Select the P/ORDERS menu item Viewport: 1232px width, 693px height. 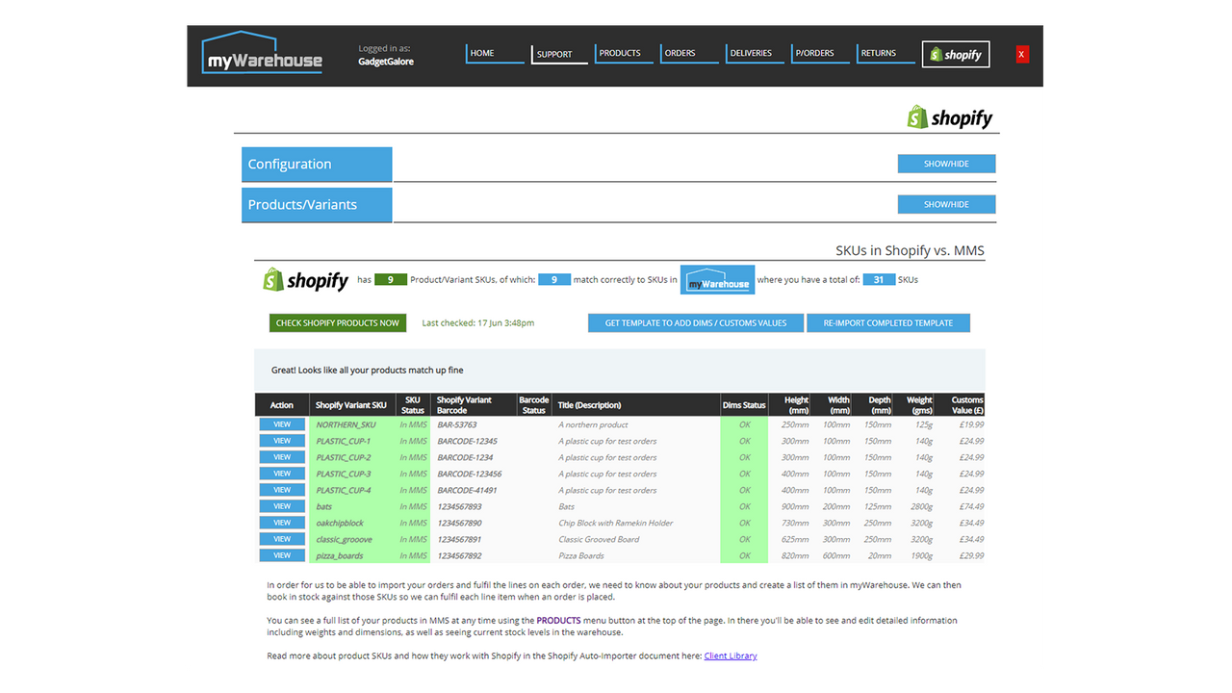tap(820, 54)
